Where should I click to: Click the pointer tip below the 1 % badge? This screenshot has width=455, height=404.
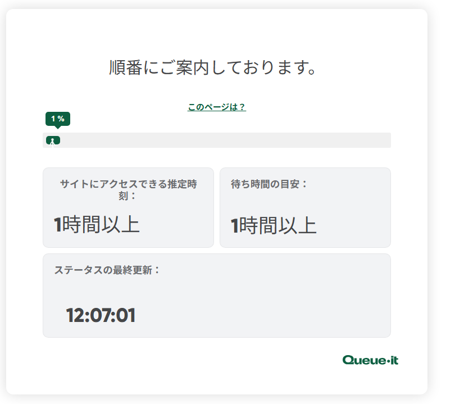coord(58,127)
